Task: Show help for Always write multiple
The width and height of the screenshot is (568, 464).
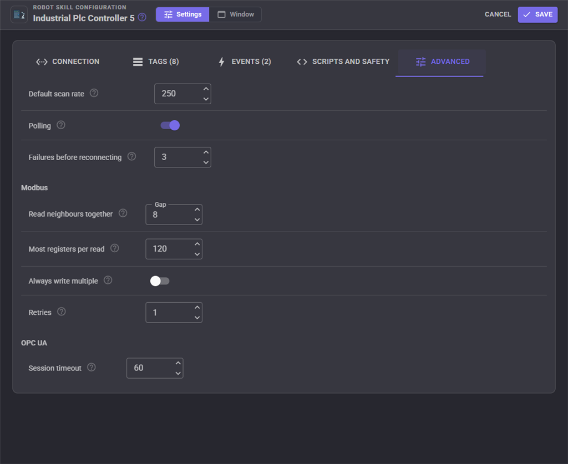Action: pyautogui.click(x=108, y=280)
